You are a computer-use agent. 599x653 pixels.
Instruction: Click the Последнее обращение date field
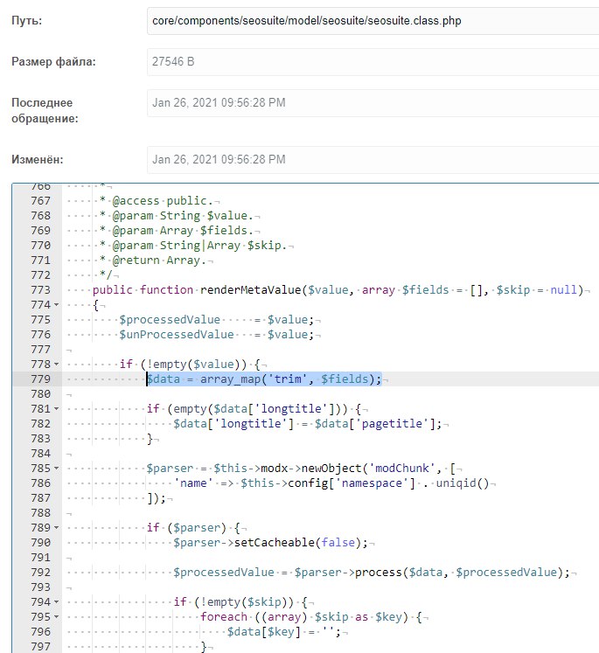pyautogui.click(x=373, y=102)
